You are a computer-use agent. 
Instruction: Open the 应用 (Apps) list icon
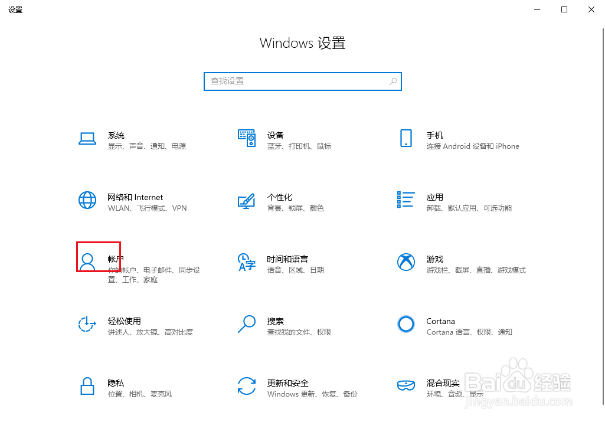point(405,201)
